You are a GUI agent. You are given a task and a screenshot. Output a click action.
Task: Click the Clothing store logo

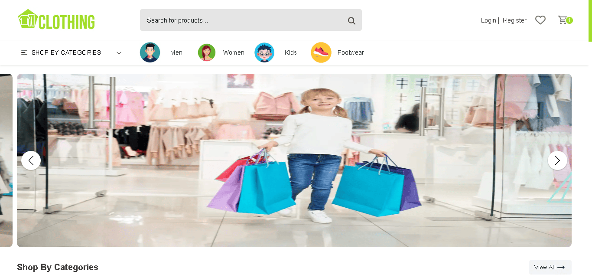[56, 20]
